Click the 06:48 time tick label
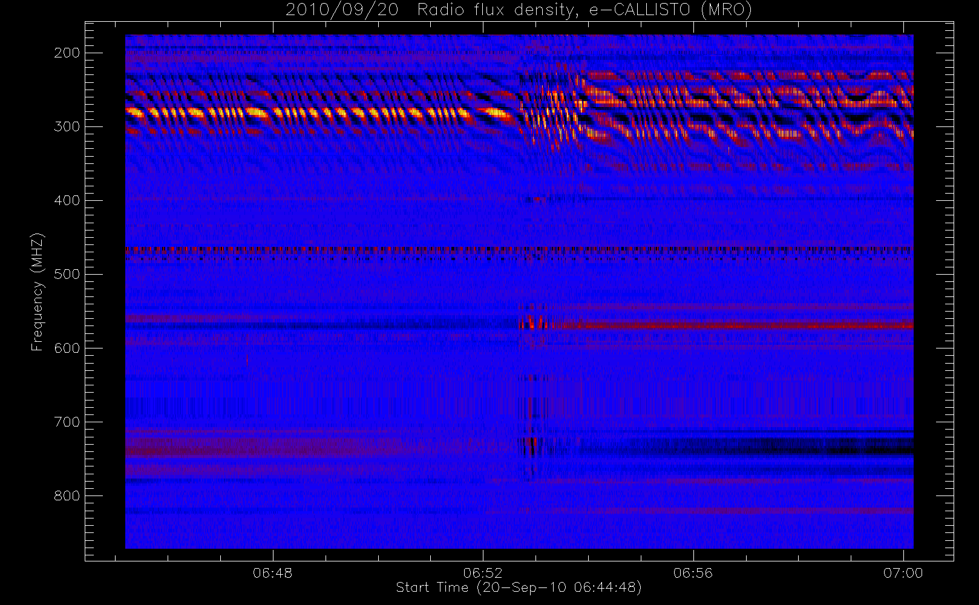979x605 pixels. click(x=273, y=572)
